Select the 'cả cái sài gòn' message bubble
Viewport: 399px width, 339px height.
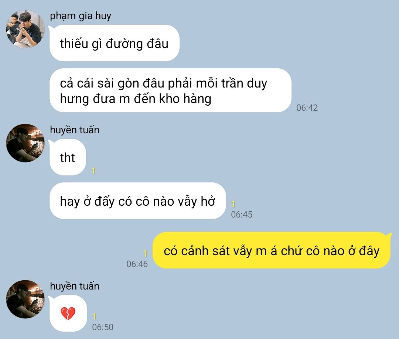click(170, 90)
